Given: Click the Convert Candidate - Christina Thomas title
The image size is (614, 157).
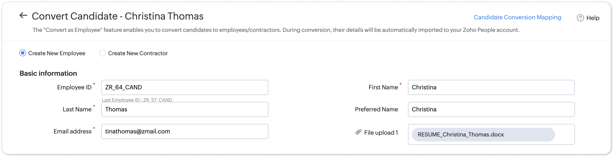Looking at the screenshot, I should (118, 16).
